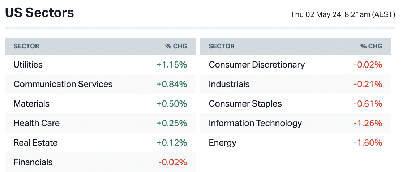Select the Real Estate sector
The image size is (402, 172).
(35, 143)
